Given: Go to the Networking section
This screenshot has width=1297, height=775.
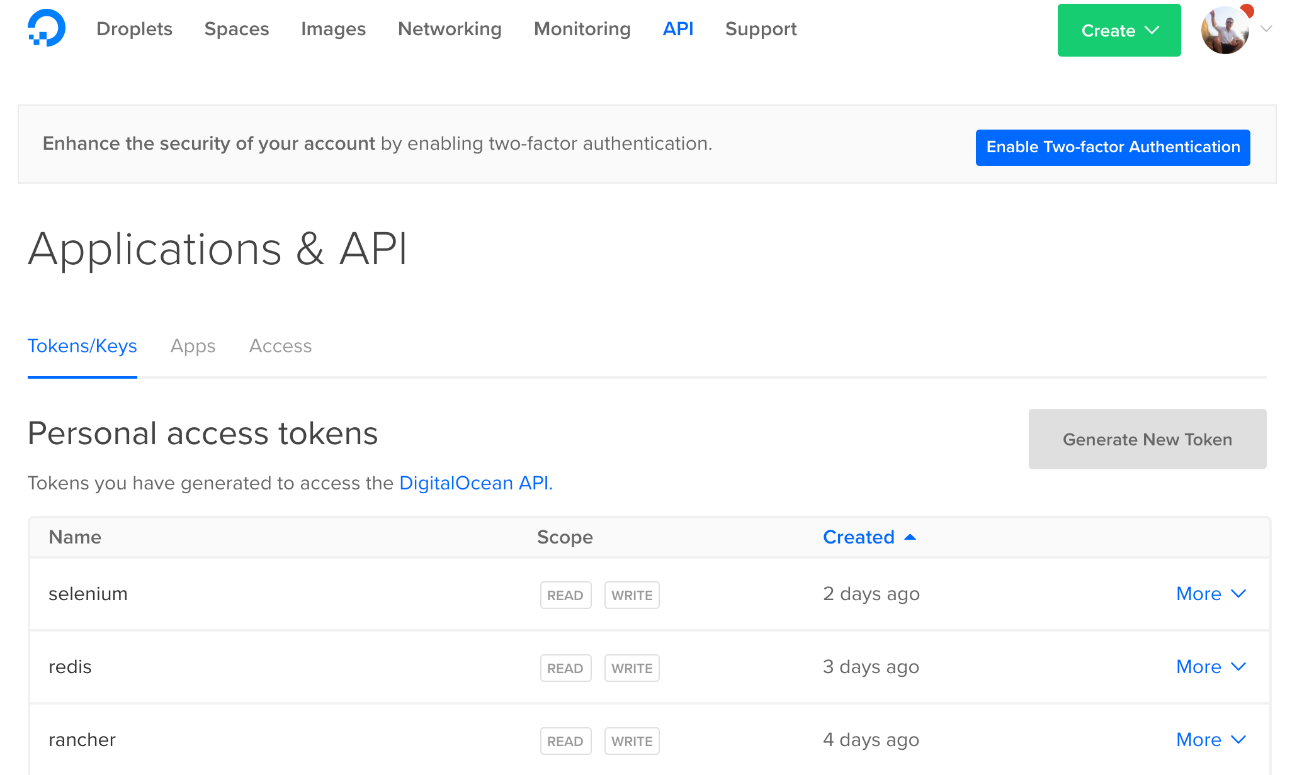Looking at the screenshot, I should pos(450,29).
